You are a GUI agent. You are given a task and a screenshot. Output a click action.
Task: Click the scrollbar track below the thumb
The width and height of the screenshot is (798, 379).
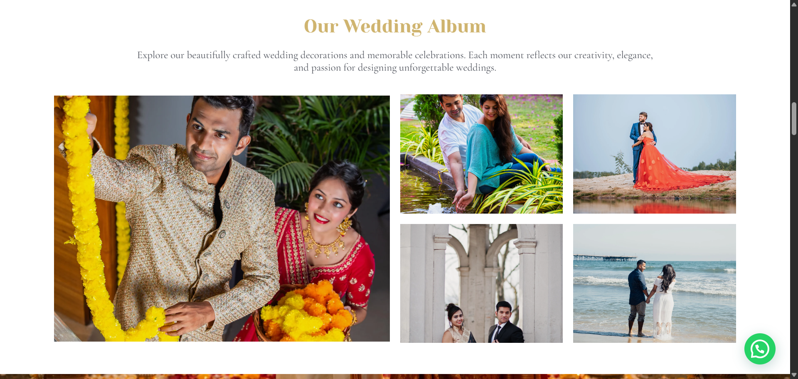coord(794,253)
